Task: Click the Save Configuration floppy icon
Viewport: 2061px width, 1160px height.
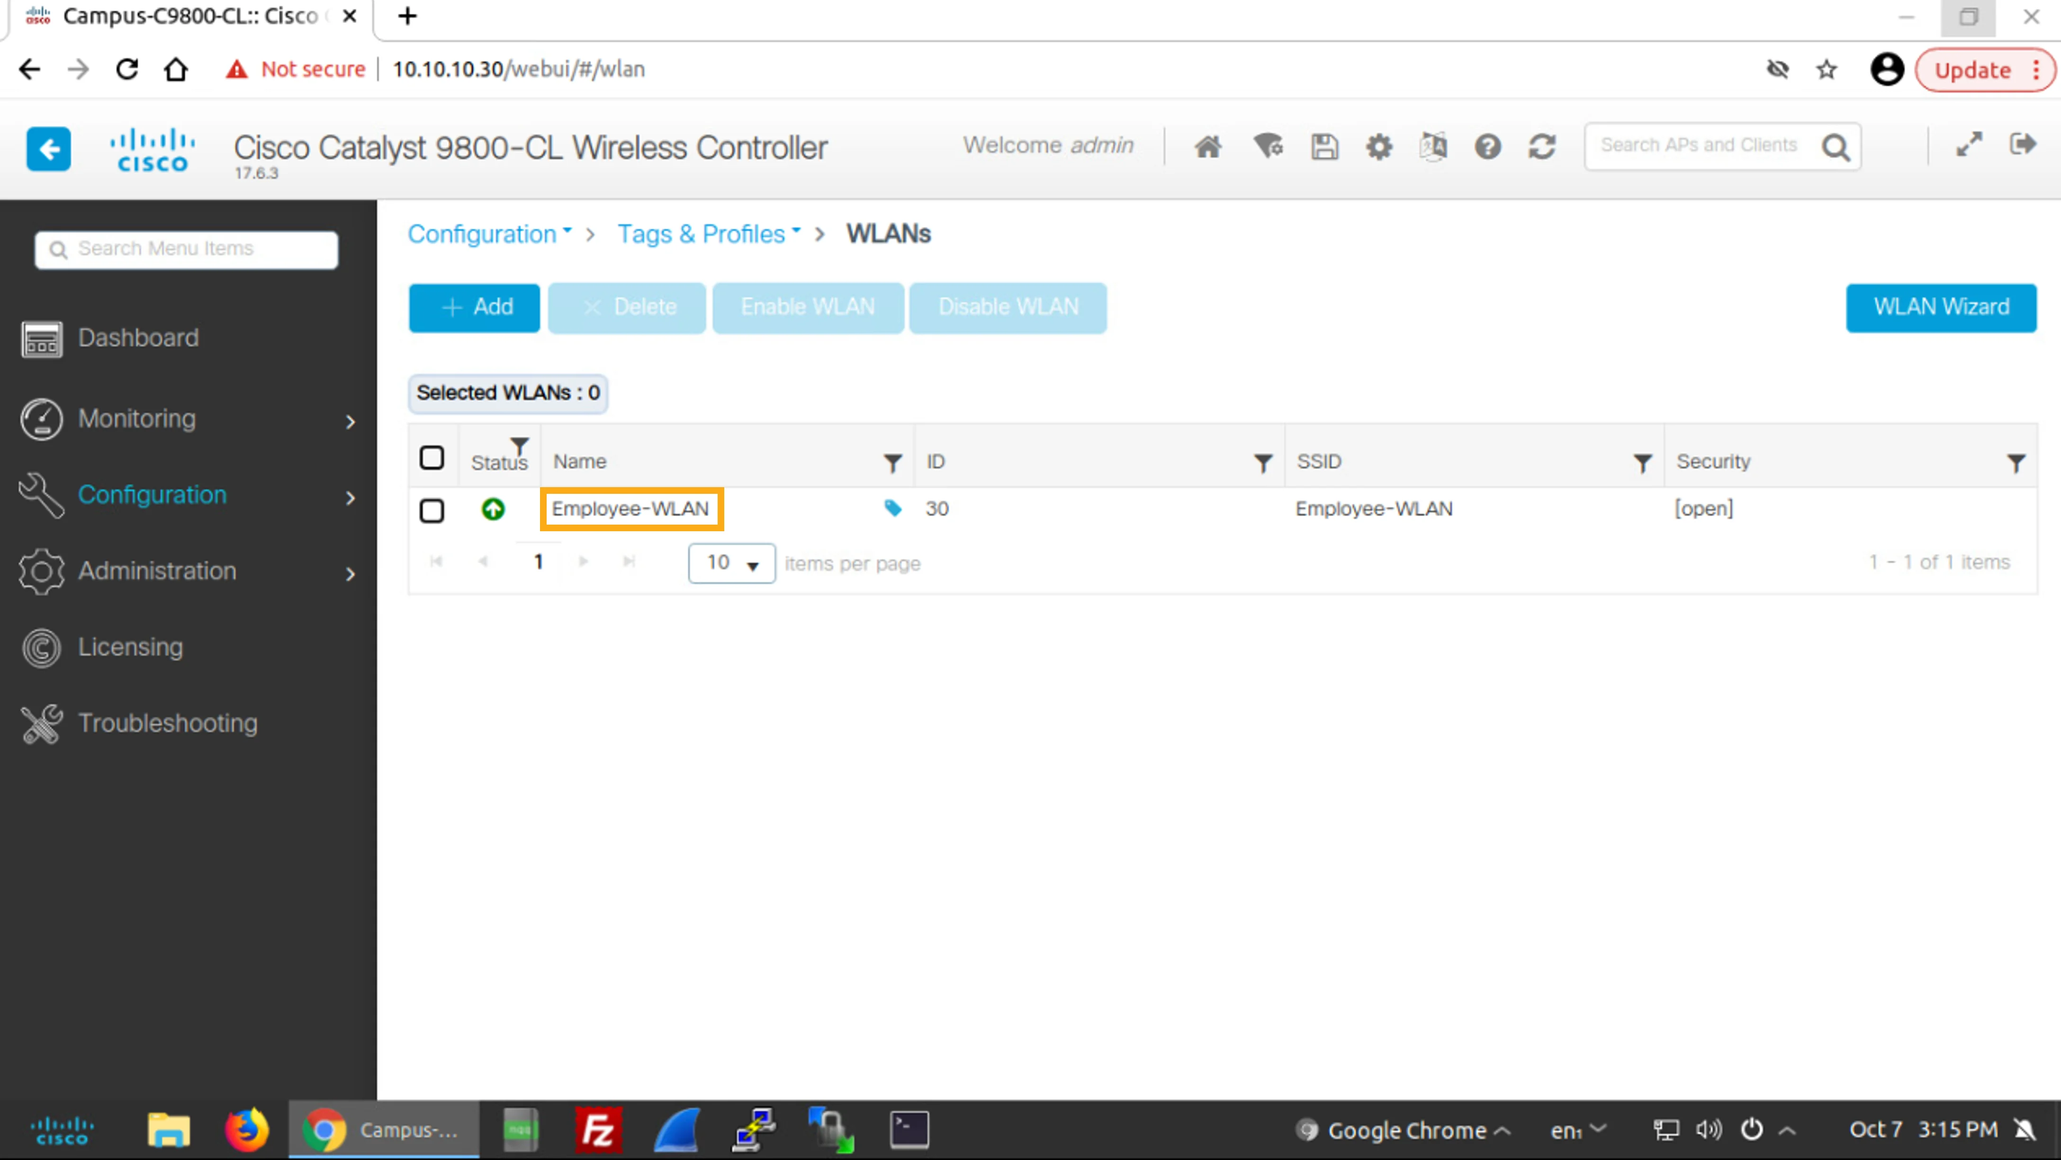Action: (1324, 146)
